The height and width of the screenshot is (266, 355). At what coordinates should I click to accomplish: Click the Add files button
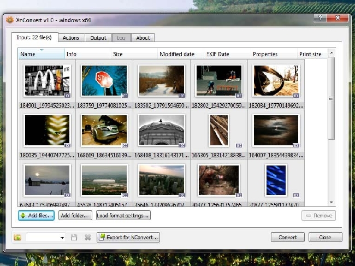click(36, 216)
